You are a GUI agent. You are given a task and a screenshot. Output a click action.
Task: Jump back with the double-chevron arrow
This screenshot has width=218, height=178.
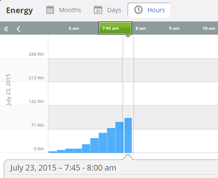pos(6,29)
